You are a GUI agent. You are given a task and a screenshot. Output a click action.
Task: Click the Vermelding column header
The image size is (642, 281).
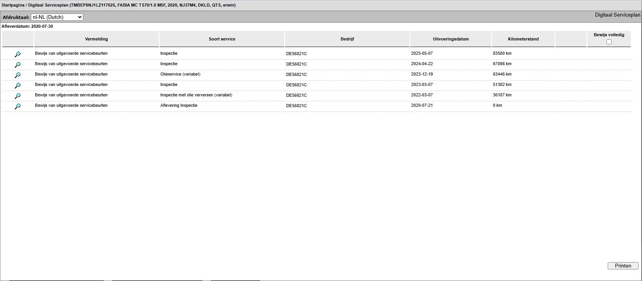(96, 39)
